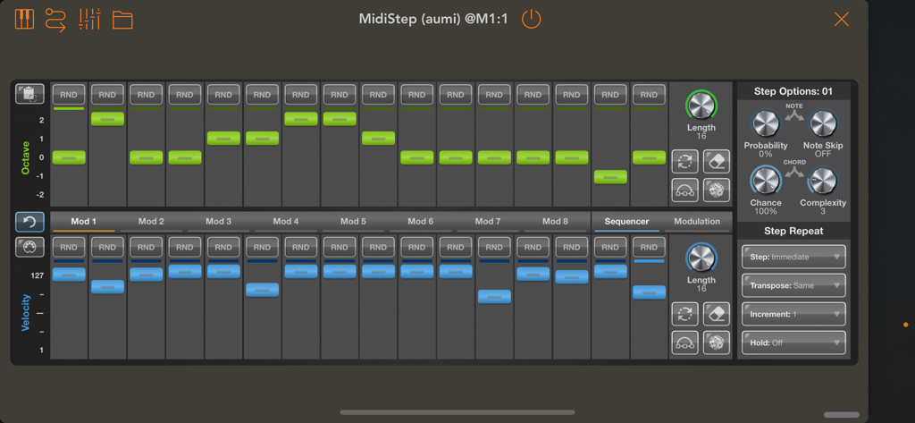Toggle RND on first Octave step
915x423 pixels.
tap(69, 95)
